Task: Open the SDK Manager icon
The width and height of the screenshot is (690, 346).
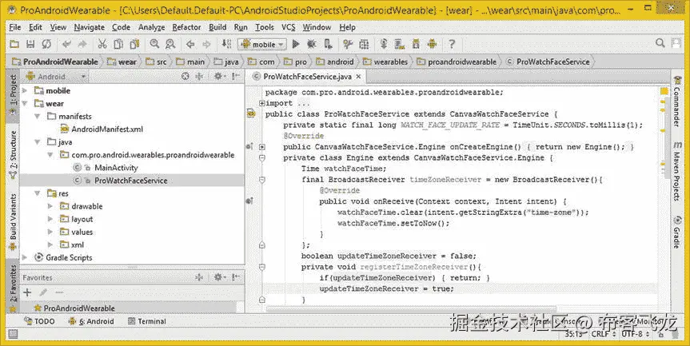Action: (416, 44)
